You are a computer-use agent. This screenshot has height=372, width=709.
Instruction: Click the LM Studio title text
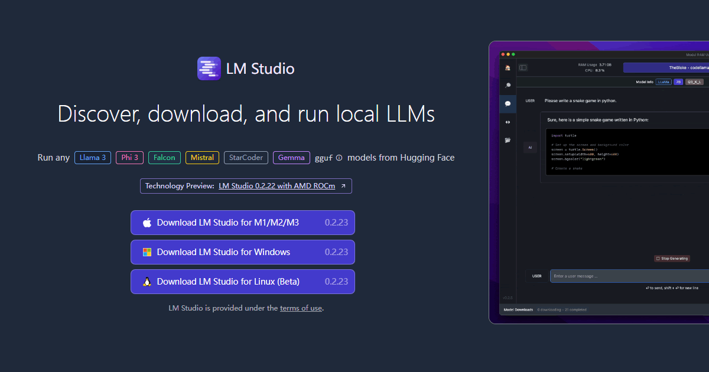coord(260,68)
